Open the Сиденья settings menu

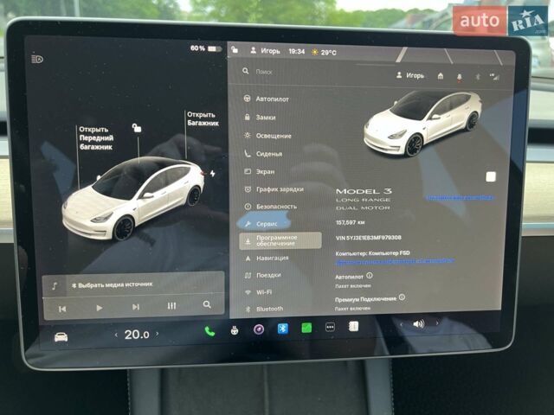[263, 154]
